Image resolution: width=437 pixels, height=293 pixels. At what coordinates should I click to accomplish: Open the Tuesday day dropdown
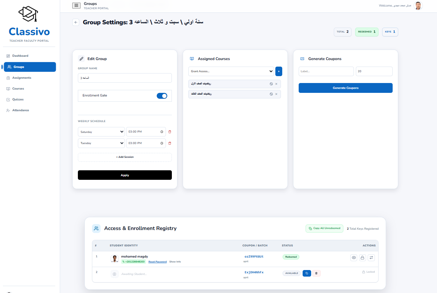[x=101, y=143]
